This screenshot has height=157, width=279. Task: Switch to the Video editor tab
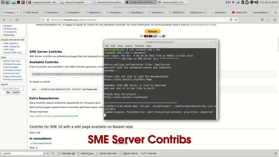point(240,13)
